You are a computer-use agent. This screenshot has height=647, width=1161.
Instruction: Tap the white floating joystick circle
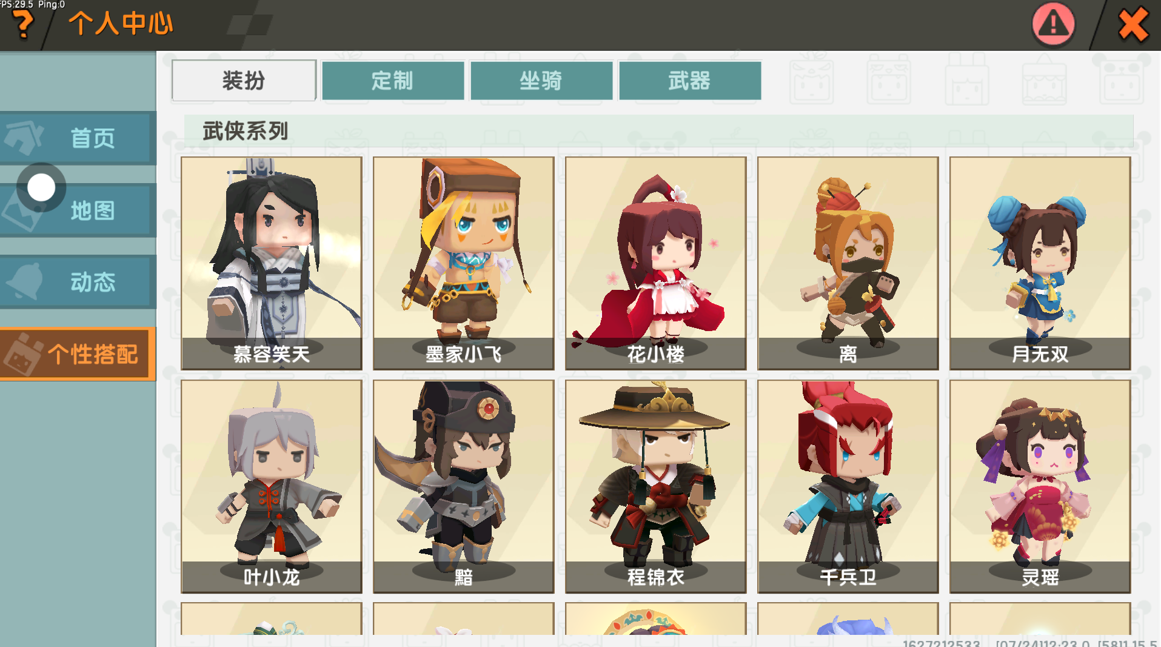point(41,187)
